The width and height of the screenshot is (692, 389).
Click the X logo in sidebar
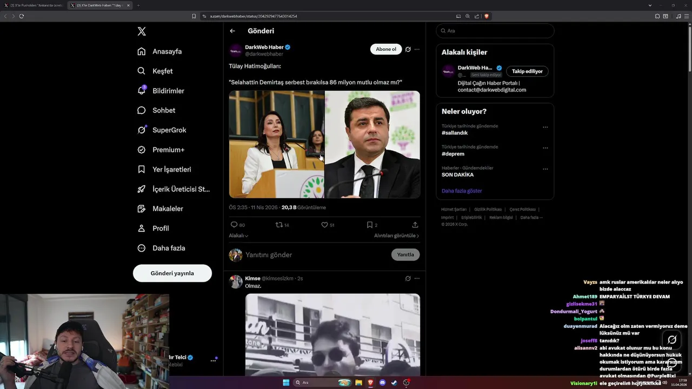tap(142, 31)
